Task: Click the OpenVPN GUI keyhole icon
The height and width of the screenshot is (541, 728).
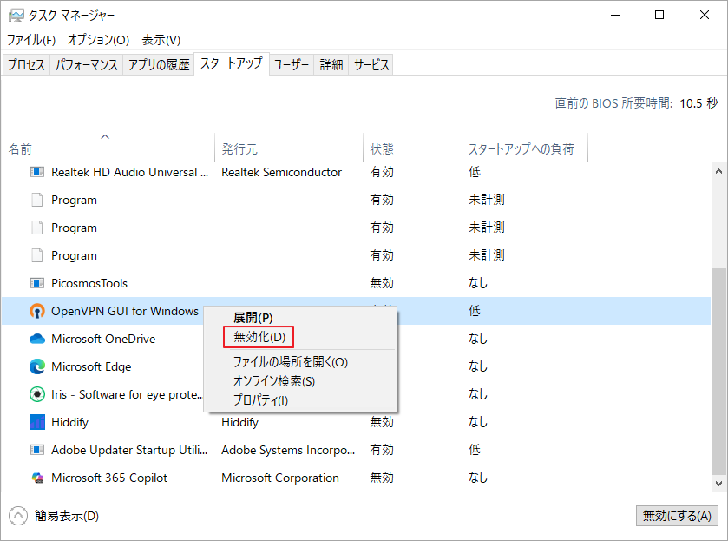Action: point(37,311)
